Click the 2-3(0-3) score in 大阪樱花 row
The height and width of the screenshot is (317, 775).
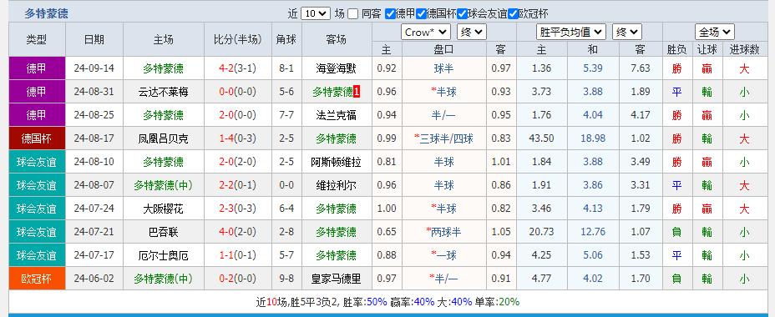tap(238, 209)
